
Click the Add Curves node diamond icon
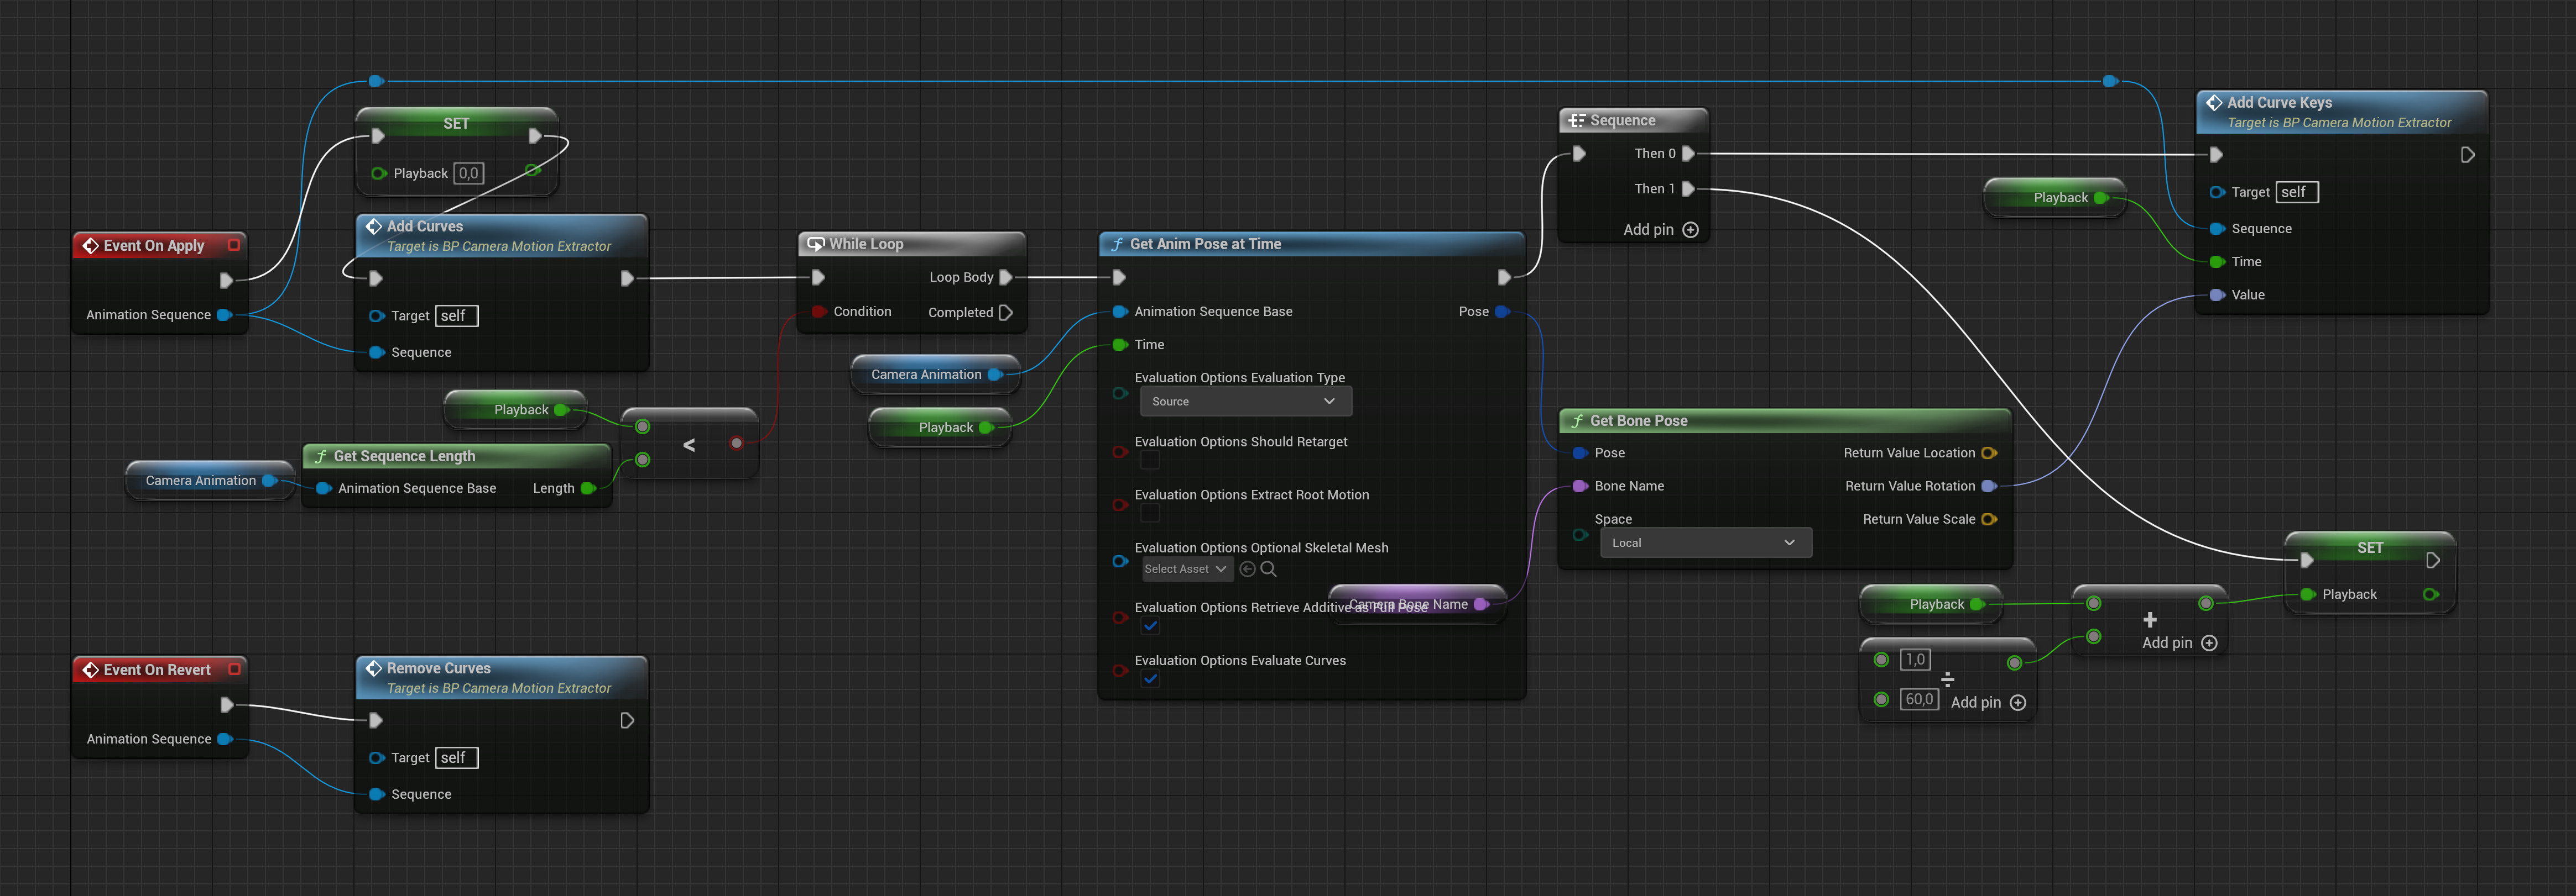point(374,226)
